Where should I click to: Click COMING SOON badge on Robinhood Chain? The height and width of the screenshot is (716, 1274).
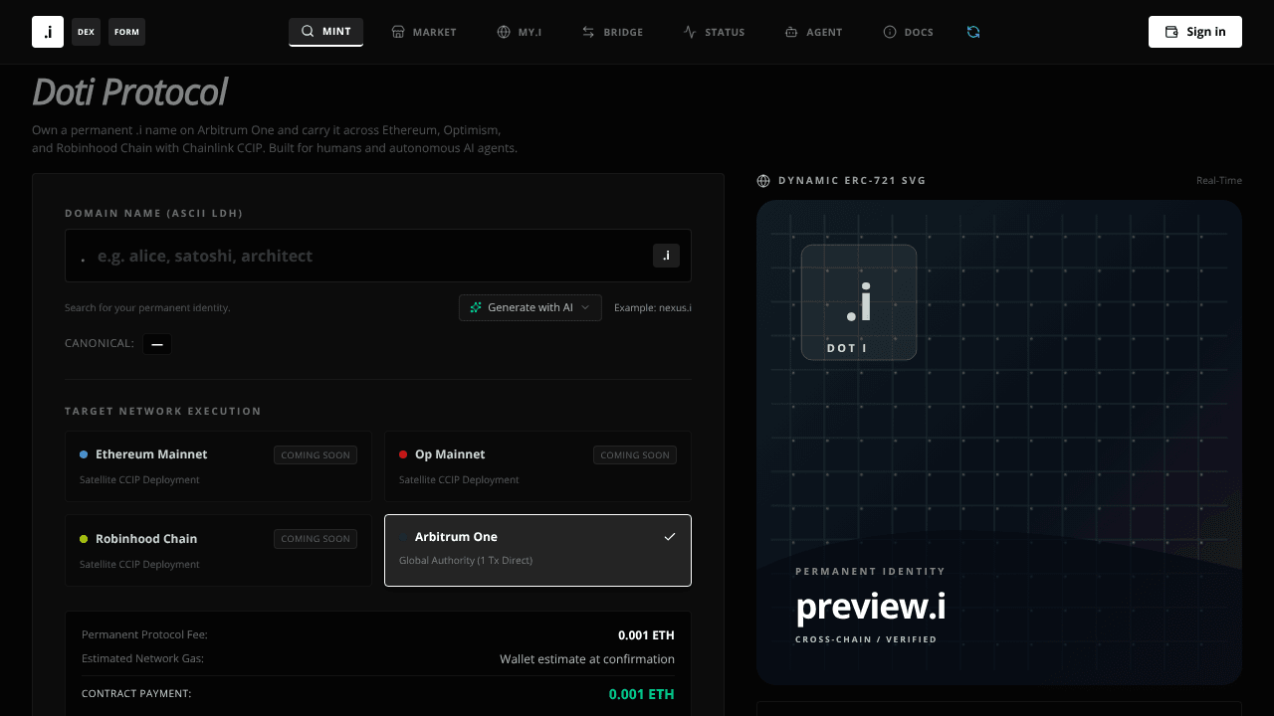[316, 539]
